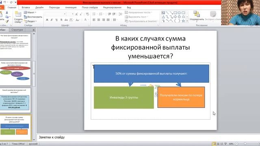Click the numbered list icon
The image size is (260, 146).
coord(101,14)
